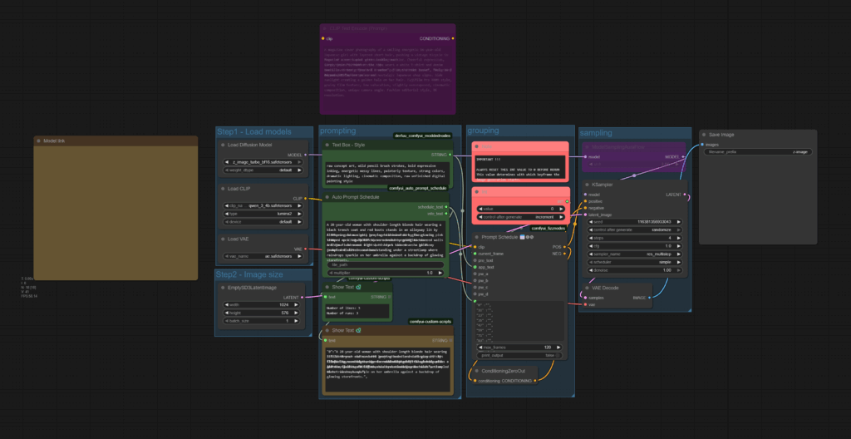Click the Save Image node collapse dot
Screen dimensions: 851x439
tap(704, 134)
